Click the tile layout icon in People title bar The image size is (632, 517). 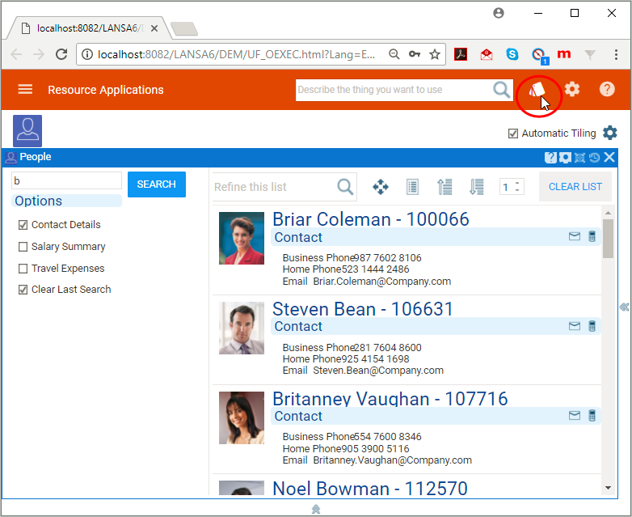pyautogui.click(x=579, y=158)
